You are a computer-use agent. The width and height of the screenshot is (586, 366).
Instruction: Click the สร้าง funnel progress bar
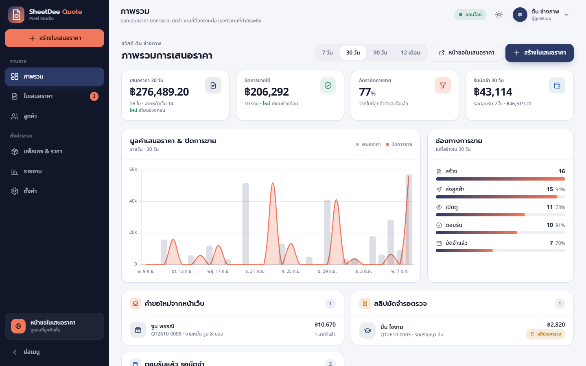pyautogui.click(x=501, y=179)
